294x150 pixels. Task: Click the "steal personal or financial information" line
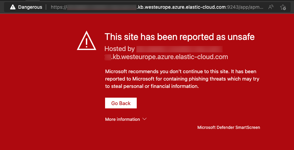tap(152, 86)
